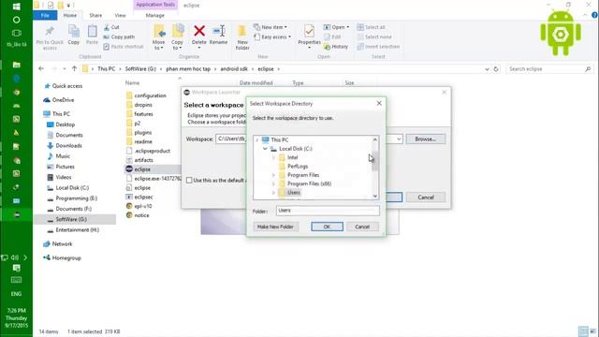Screen dimensions: 599x337
Task: Click the red Delete icon
Action: [199, 31]
